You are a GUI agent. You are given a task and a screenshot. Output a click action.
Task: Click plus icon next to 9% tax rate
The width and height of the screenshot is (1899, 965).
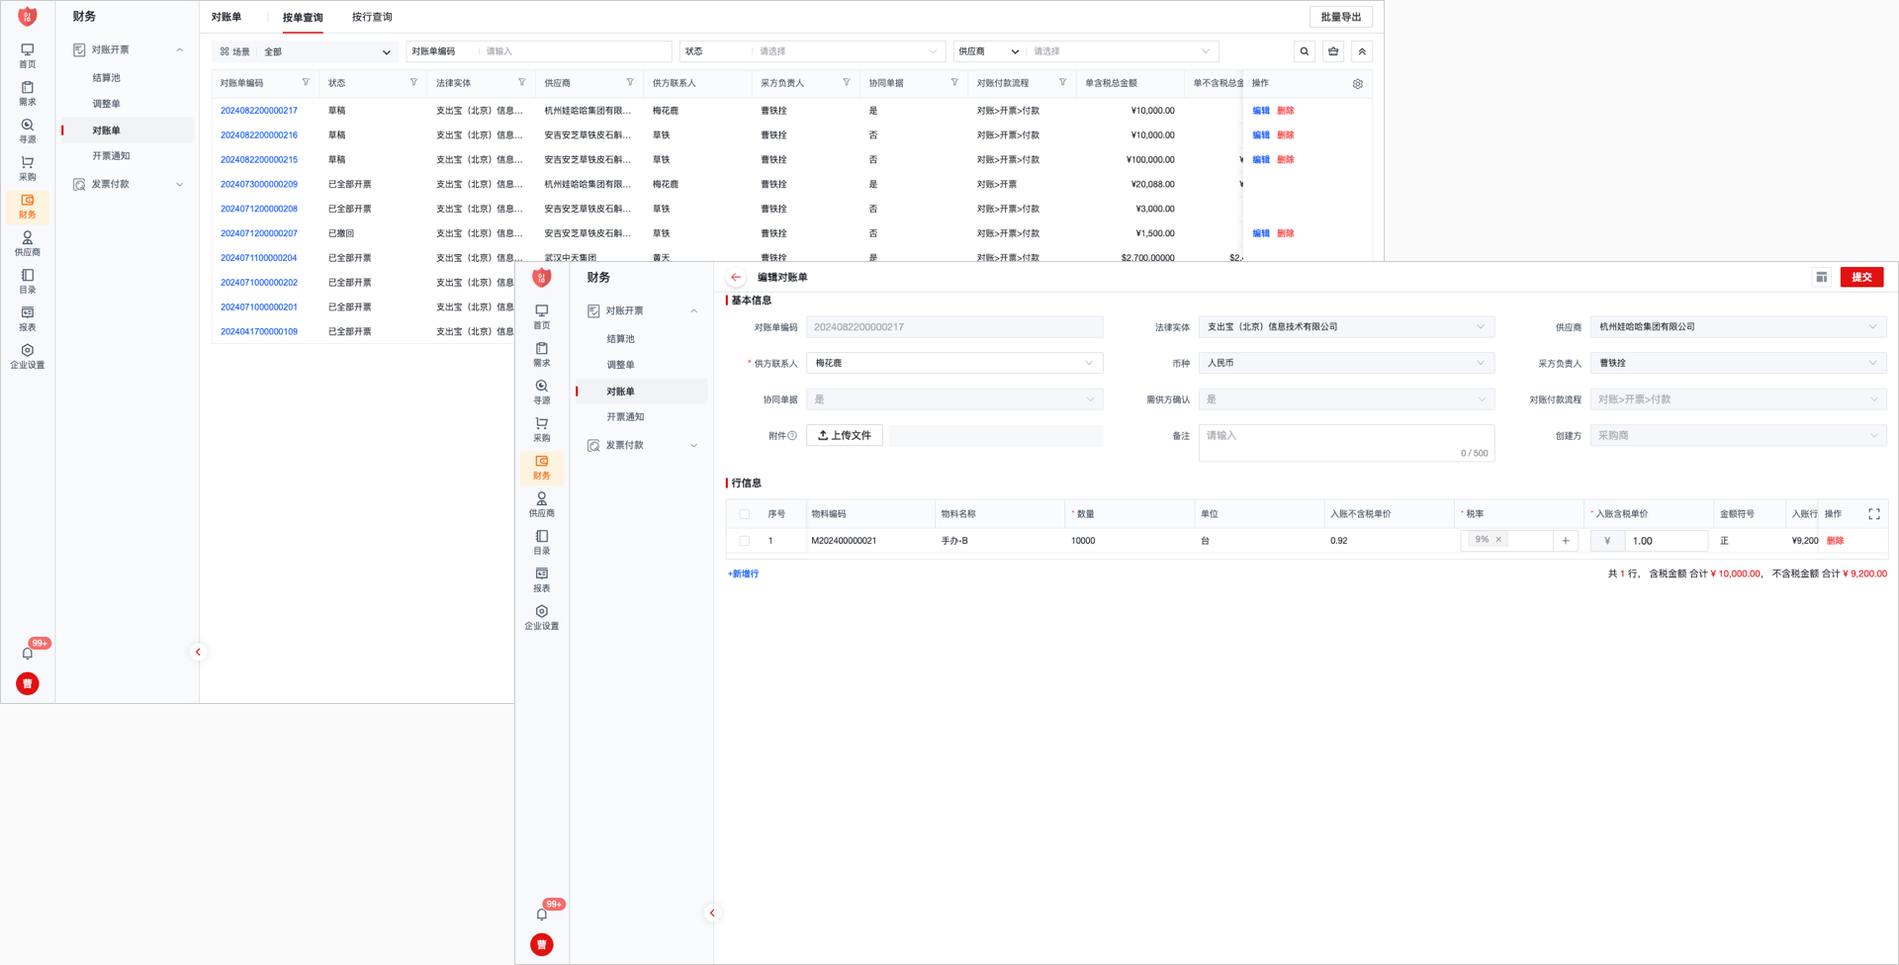click(x=1566, y=541)
